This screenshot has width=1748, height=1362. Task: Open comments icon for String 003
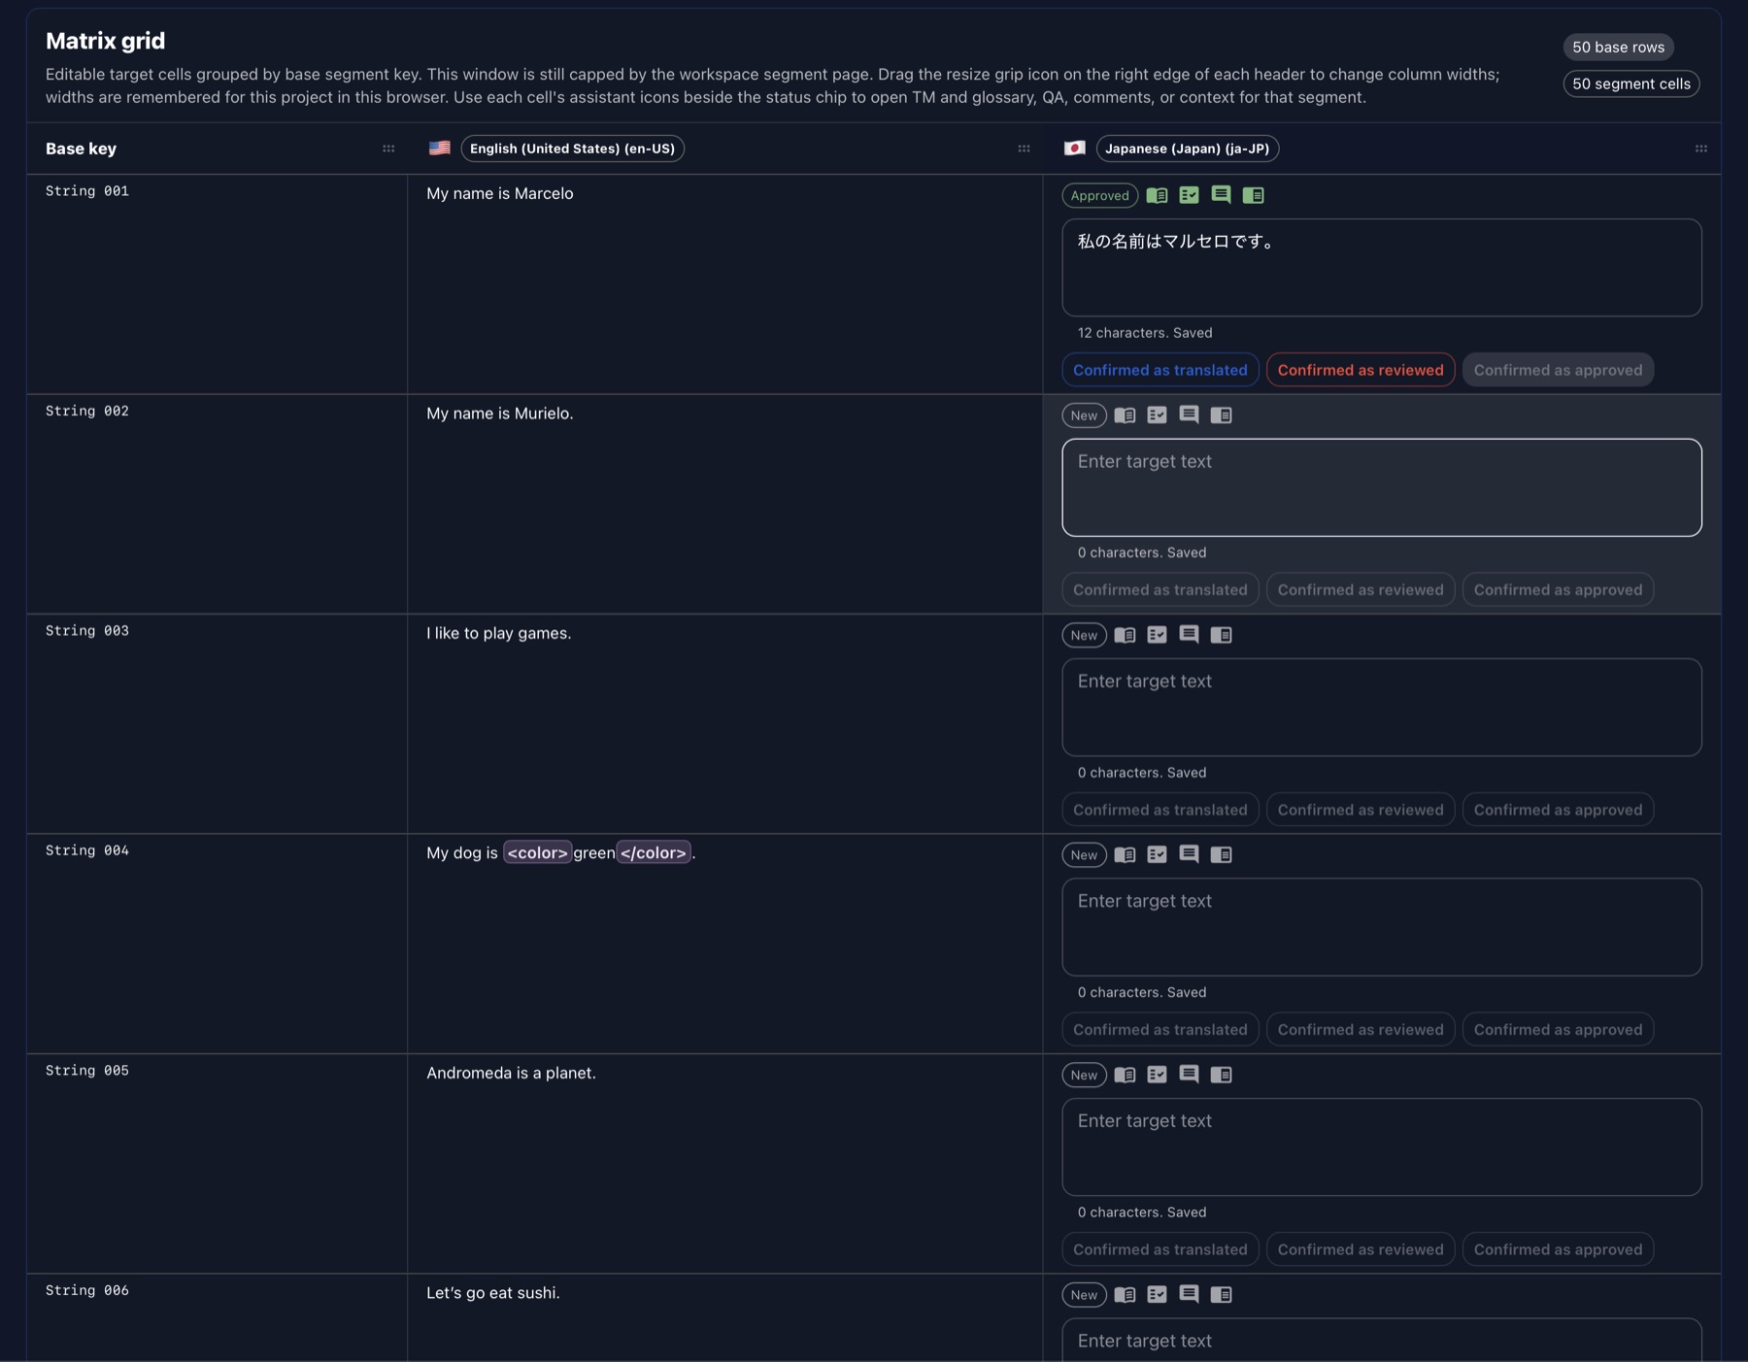pos(1189,635)
